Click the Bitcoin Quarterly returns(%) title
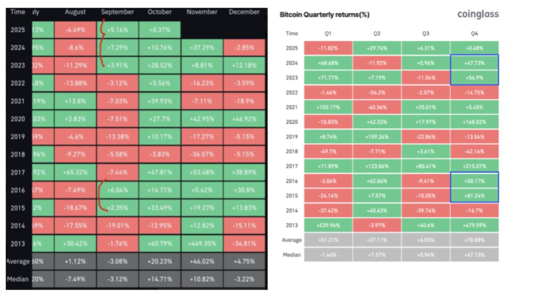This screenshot has width=538, height=306. pyautogui.click(x=324, y=15)
